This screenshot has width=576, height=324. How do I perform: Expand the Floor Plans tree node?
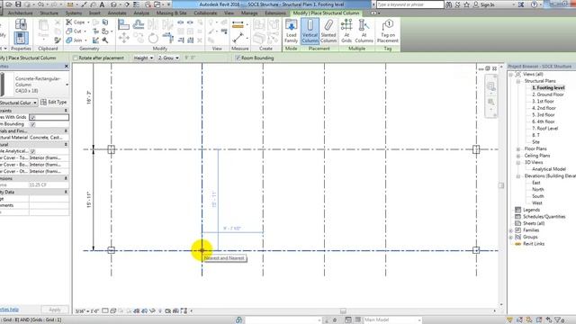518,149
